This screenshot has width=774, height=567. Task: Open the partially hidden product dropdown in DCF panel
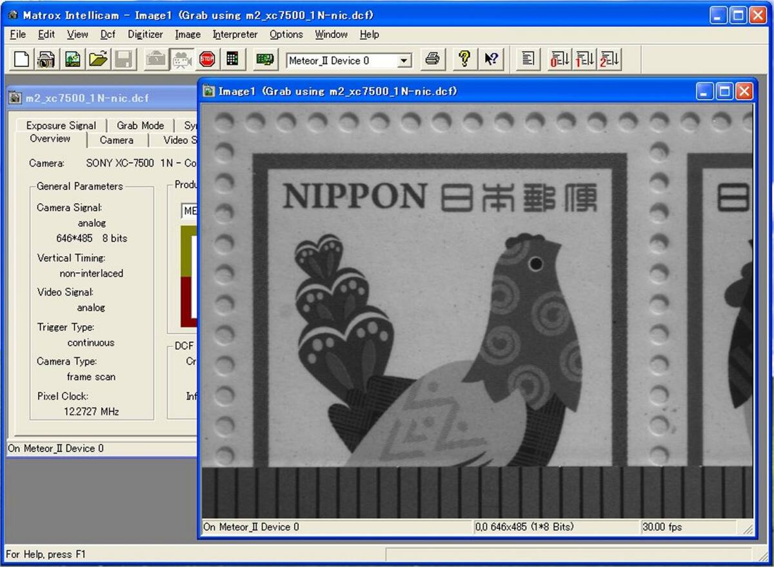pos(190,211)
